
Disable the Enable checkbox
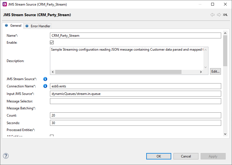pyautogui.click(x=52, y=42)
